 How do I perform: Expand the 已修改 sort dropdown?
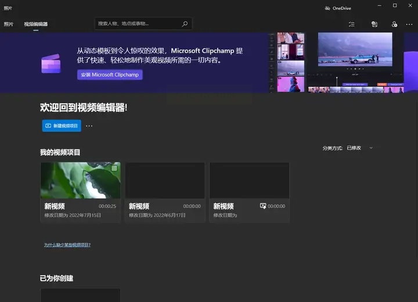pos(360,148)
